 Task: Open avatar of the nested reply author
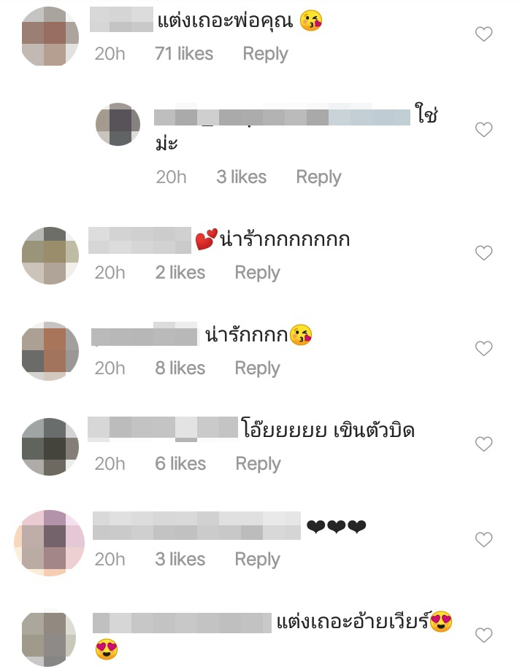pyautogui.click(x=118, y=124)
